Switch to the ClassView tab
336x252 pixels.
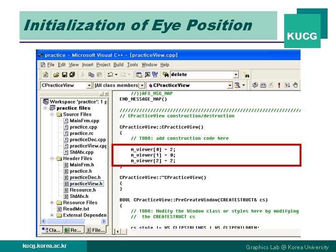pos(51,230)
